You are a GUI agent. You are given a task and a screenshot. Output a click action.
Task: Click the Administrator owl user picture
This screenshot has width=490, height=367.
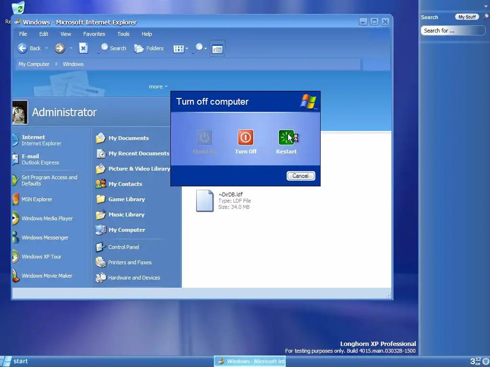click(x=20, y=112)
